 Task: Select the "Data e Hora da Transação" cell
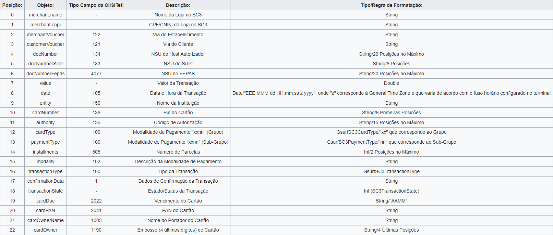click(178, 93)
